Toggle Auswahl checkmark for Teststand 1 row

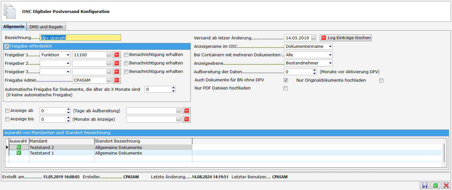click(19, 153)
